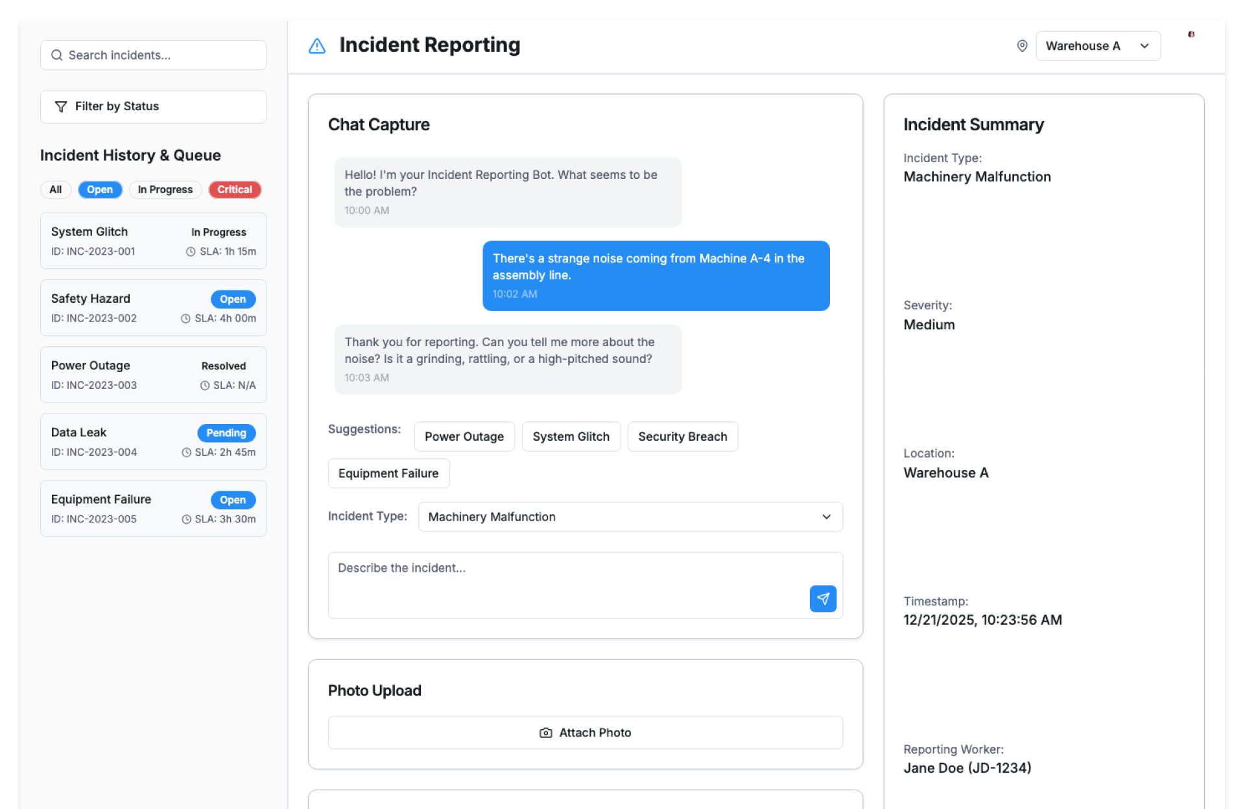
Task: Select the All filter tab
Action: (56, 189)
